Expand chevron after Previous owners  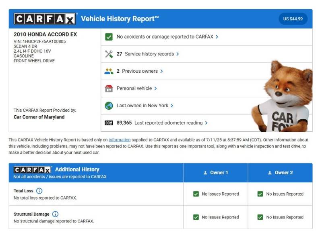tap(161, 71)
